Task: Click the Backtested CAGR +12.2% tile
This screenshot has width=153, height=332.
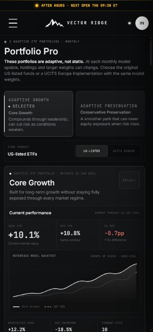Action: [x=27, y=325]
